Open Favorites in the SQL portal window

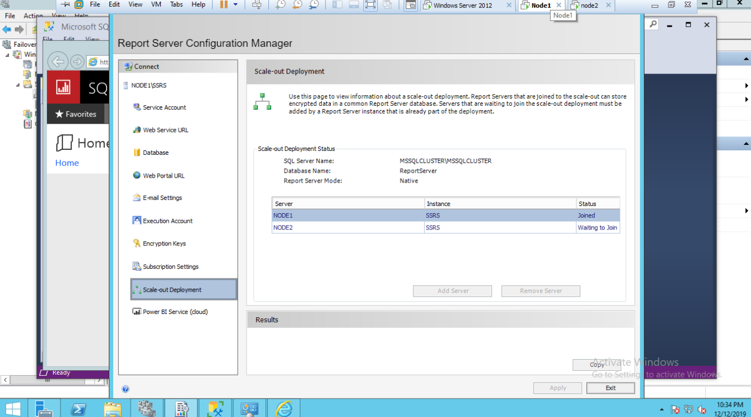click(75, 114)
